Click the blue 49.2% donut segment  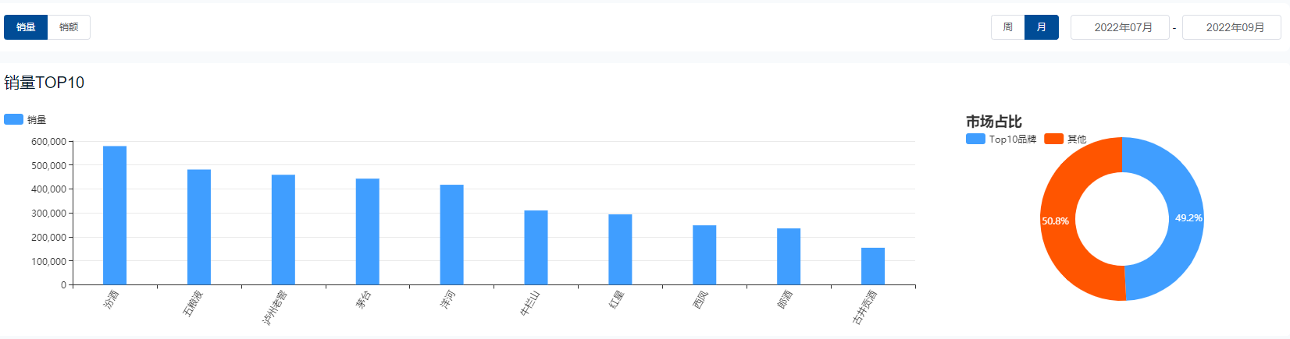tap(1185, 218)
